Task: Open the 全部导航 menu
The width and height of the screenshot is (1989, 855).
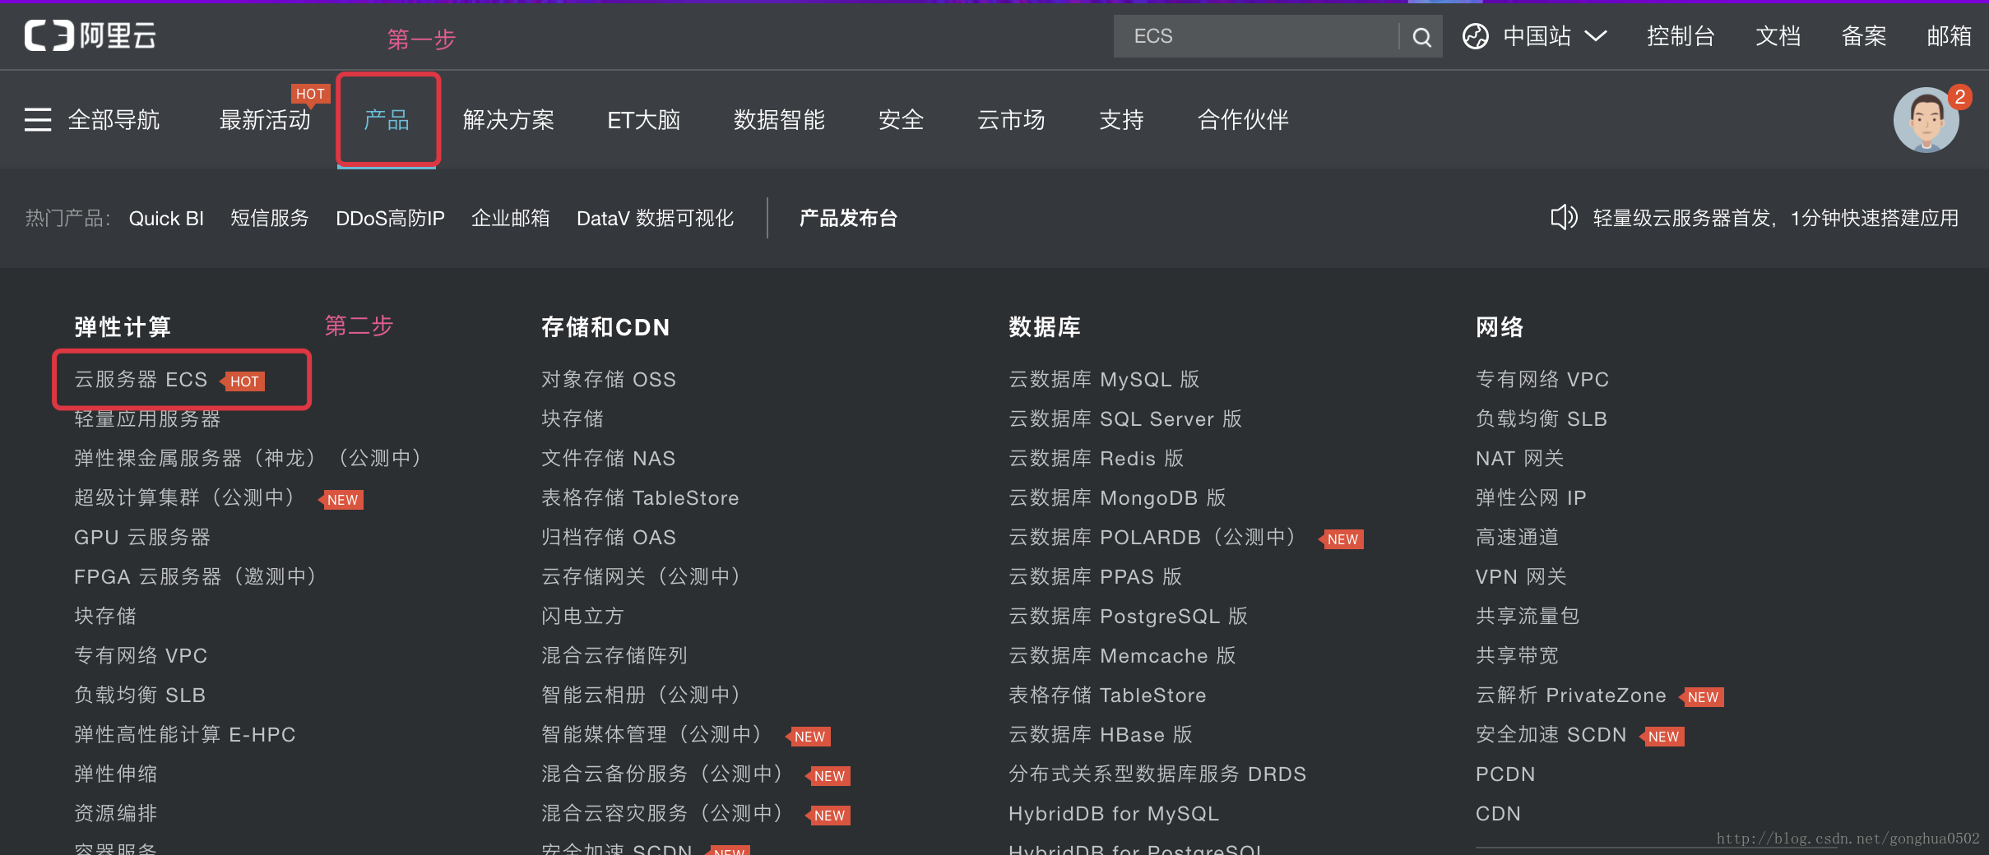Action: (x=114, y=120)
